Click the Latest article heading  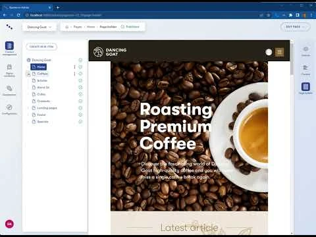tap(189, 228)
